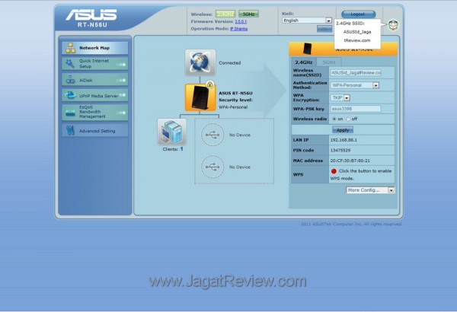The image size is (457, 312).
Task: Turn wireless radio on
Action: [334, 119]
